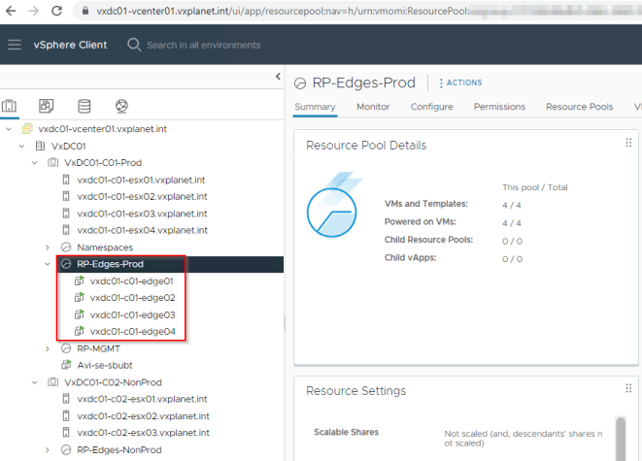The width and height of the screenshot is (642, 461).
Task: Select host vxdc01-c01-esx04.vxplanet.int
Action: coord(142,230)
